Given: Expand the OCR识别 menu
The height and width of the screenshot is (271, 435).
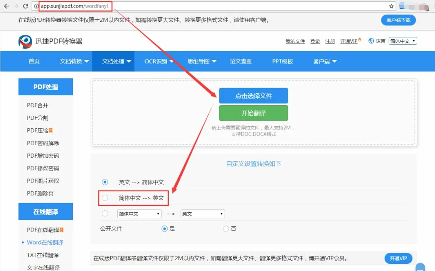Looking at the screenshot, I should 158,62.
